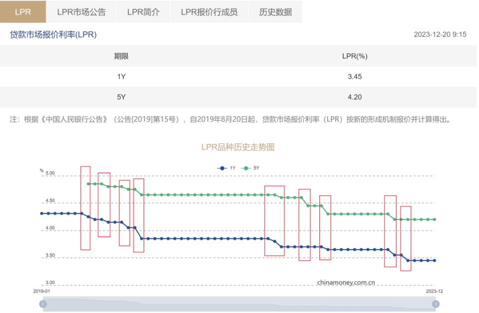
Task: Click the 1Y term cell
Action: coord(121,77)
